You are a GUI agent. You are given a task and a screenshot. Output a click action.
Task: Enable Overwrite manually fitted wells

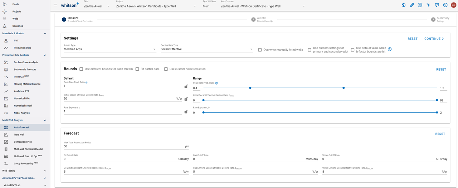coord(260,50)
